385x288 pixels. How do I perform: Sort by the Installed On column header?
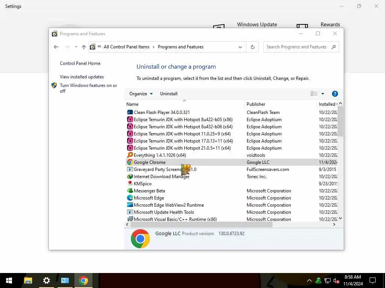327,104
